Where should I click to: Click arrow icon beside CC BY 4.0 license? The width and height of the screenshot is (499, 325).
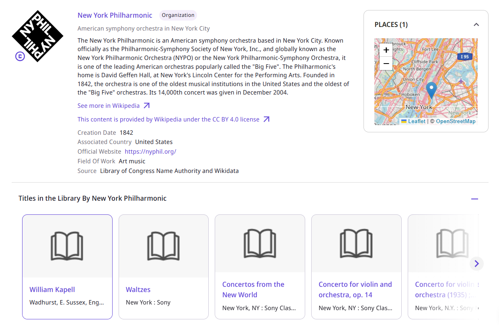tap(266, 119)
